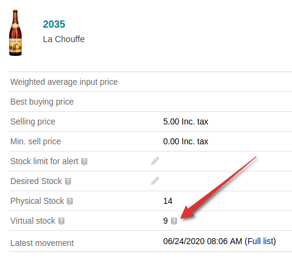Click the Selling price row label
Viewport: 292px width, 267px height.
pyautogui.click(x=33, y=121)
